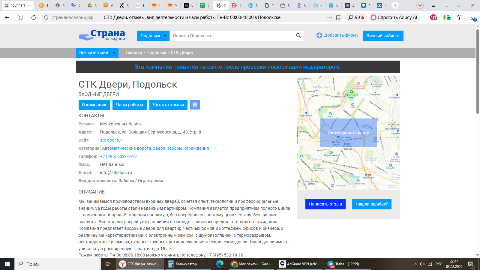
Task: Open the extensions panel icon
Action: click(460, 17)
